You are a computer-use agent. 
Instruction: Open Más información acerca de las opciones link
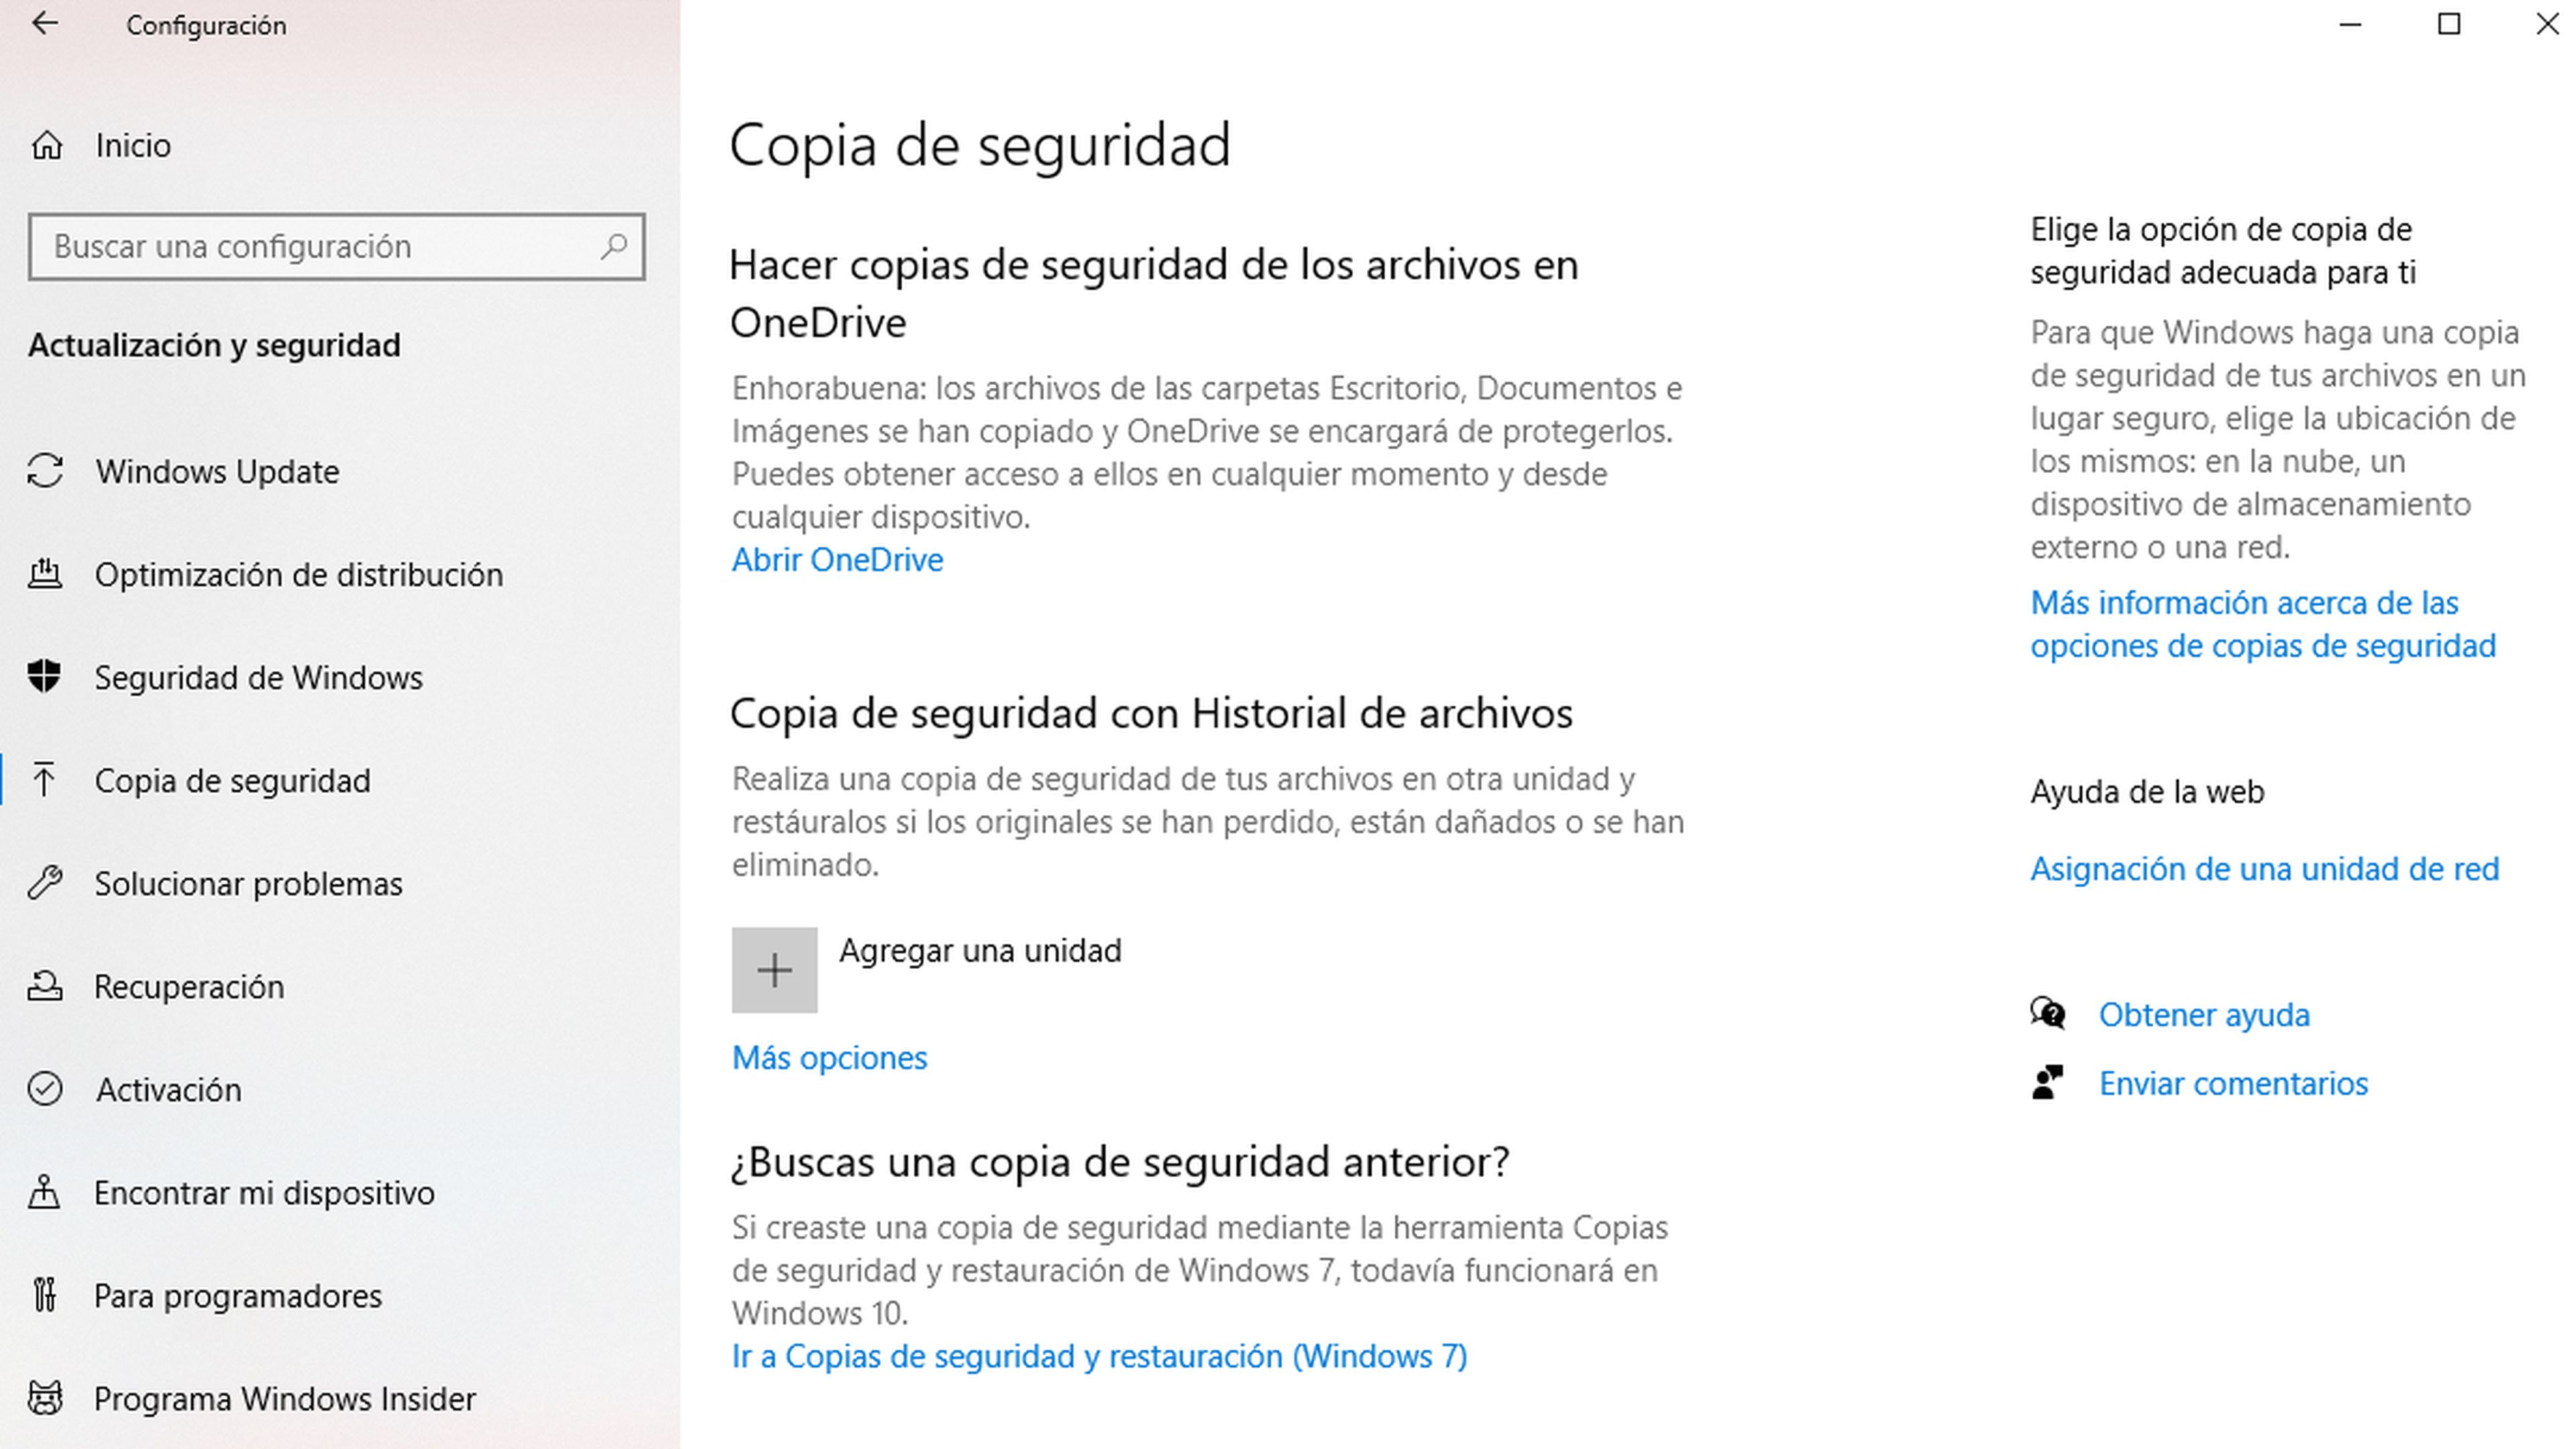pos(2263,624)
